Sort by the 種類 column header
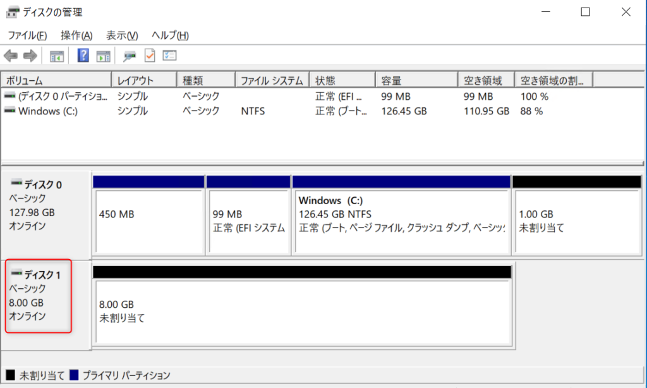This screenshot has height=388, width=647. (x=207, y=80)
